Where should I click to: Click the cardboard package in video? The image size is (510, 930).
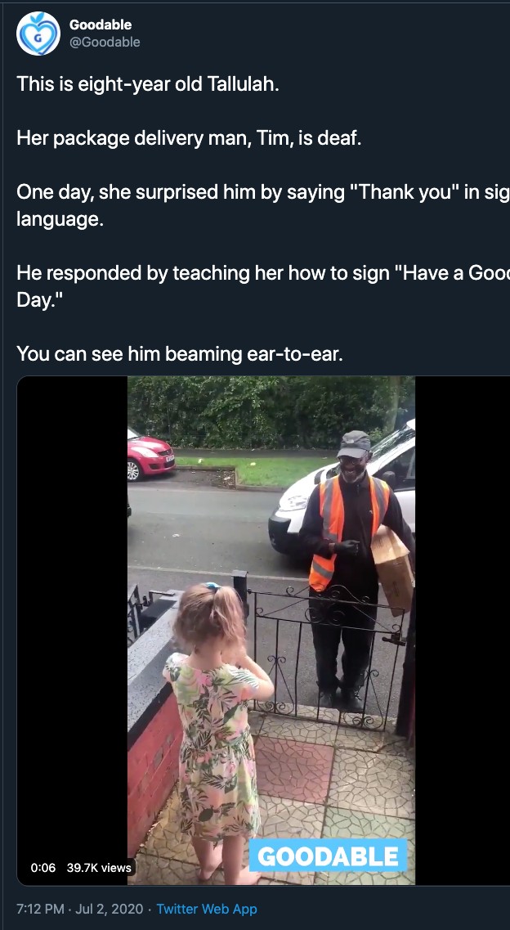click(392, 569)
